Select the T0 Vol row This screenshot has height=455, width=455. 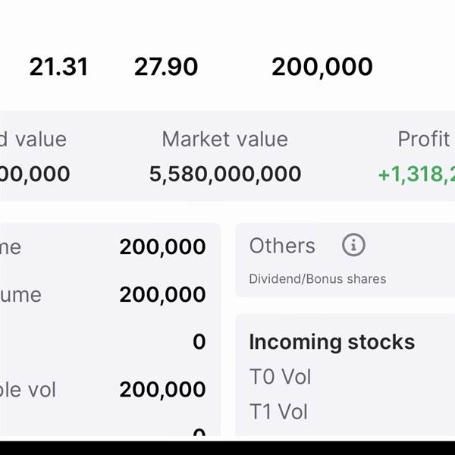point(280,377)
